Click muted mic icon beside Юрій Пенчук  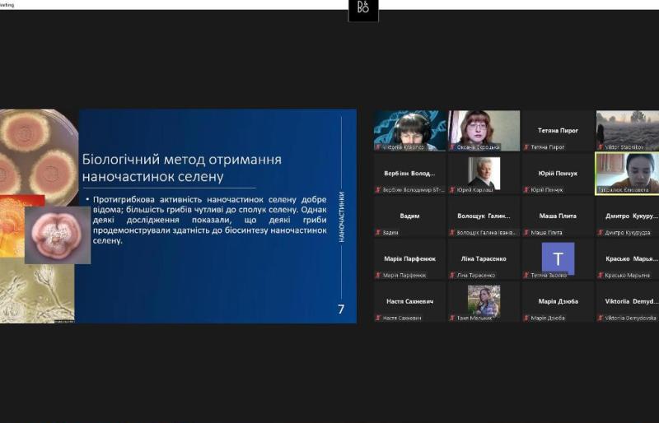click(x=526, y=190)
